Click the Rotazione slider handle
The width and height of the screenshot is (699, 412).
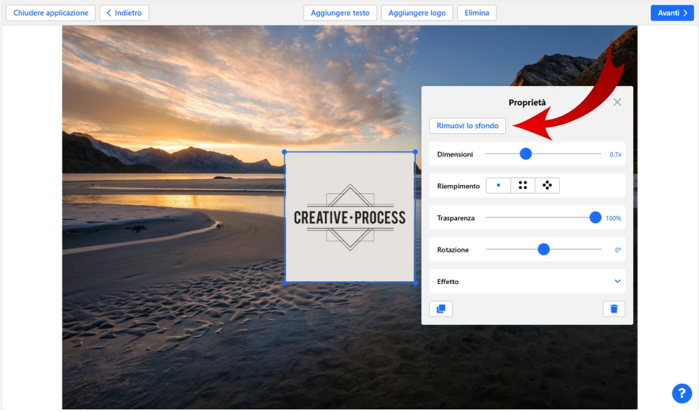click(543, 249)
